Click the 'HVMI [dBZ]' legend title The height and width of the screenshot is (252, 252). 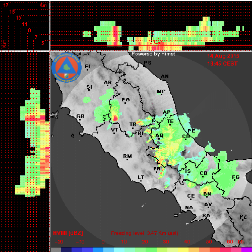[x=68, y=233]
